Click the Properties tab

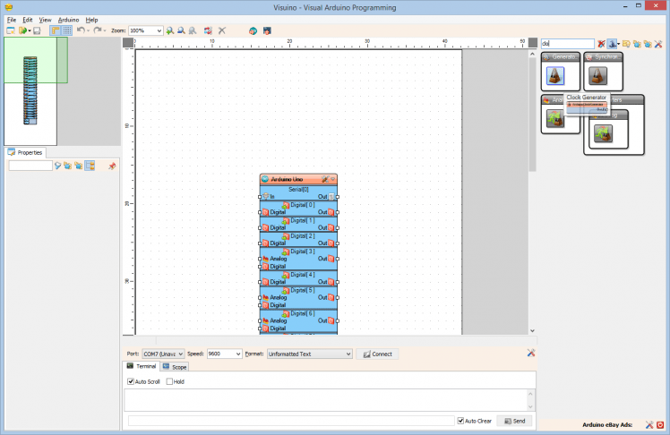25,152
